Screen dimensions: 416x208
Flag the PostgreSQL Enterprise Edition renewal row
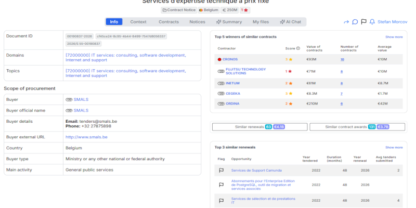(x=221, y=185)
